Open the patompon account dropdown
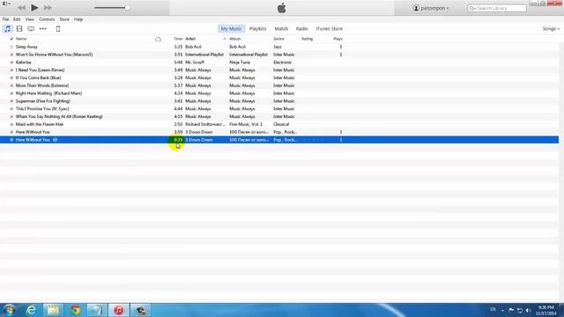The height and width of the screenshot is (317, 564). (x=431, y=8)
